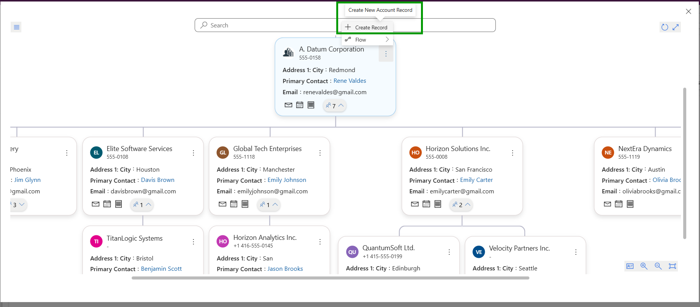
Task: Select Horizon Solutions Inc. card title
Action: coord(458,149)
